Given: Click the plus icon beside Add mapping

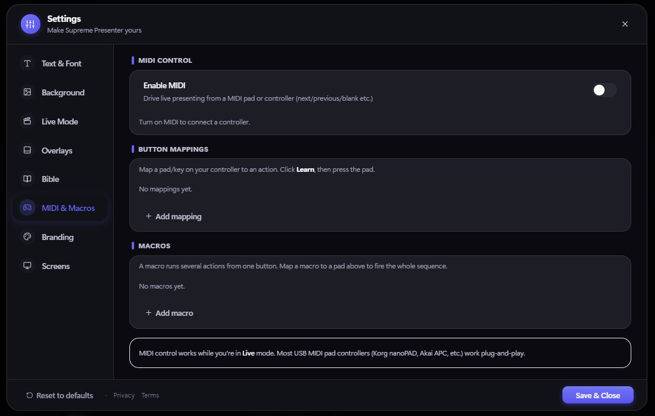Looking at the screenshot, I should (148, 216).
